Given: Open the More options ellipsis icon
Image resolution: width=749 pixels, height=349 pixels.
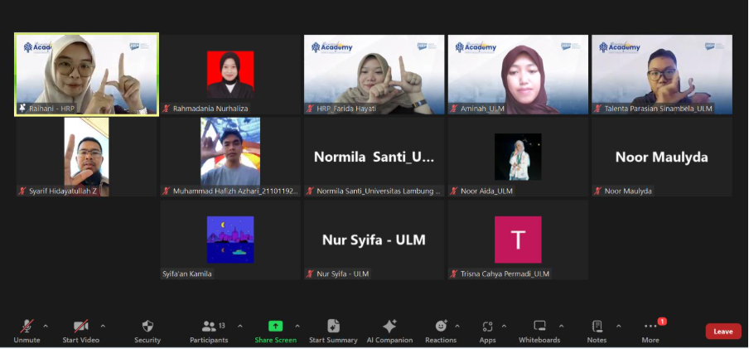Looking at the screenshot, I should pyautogui.click(x=650, y=326).
